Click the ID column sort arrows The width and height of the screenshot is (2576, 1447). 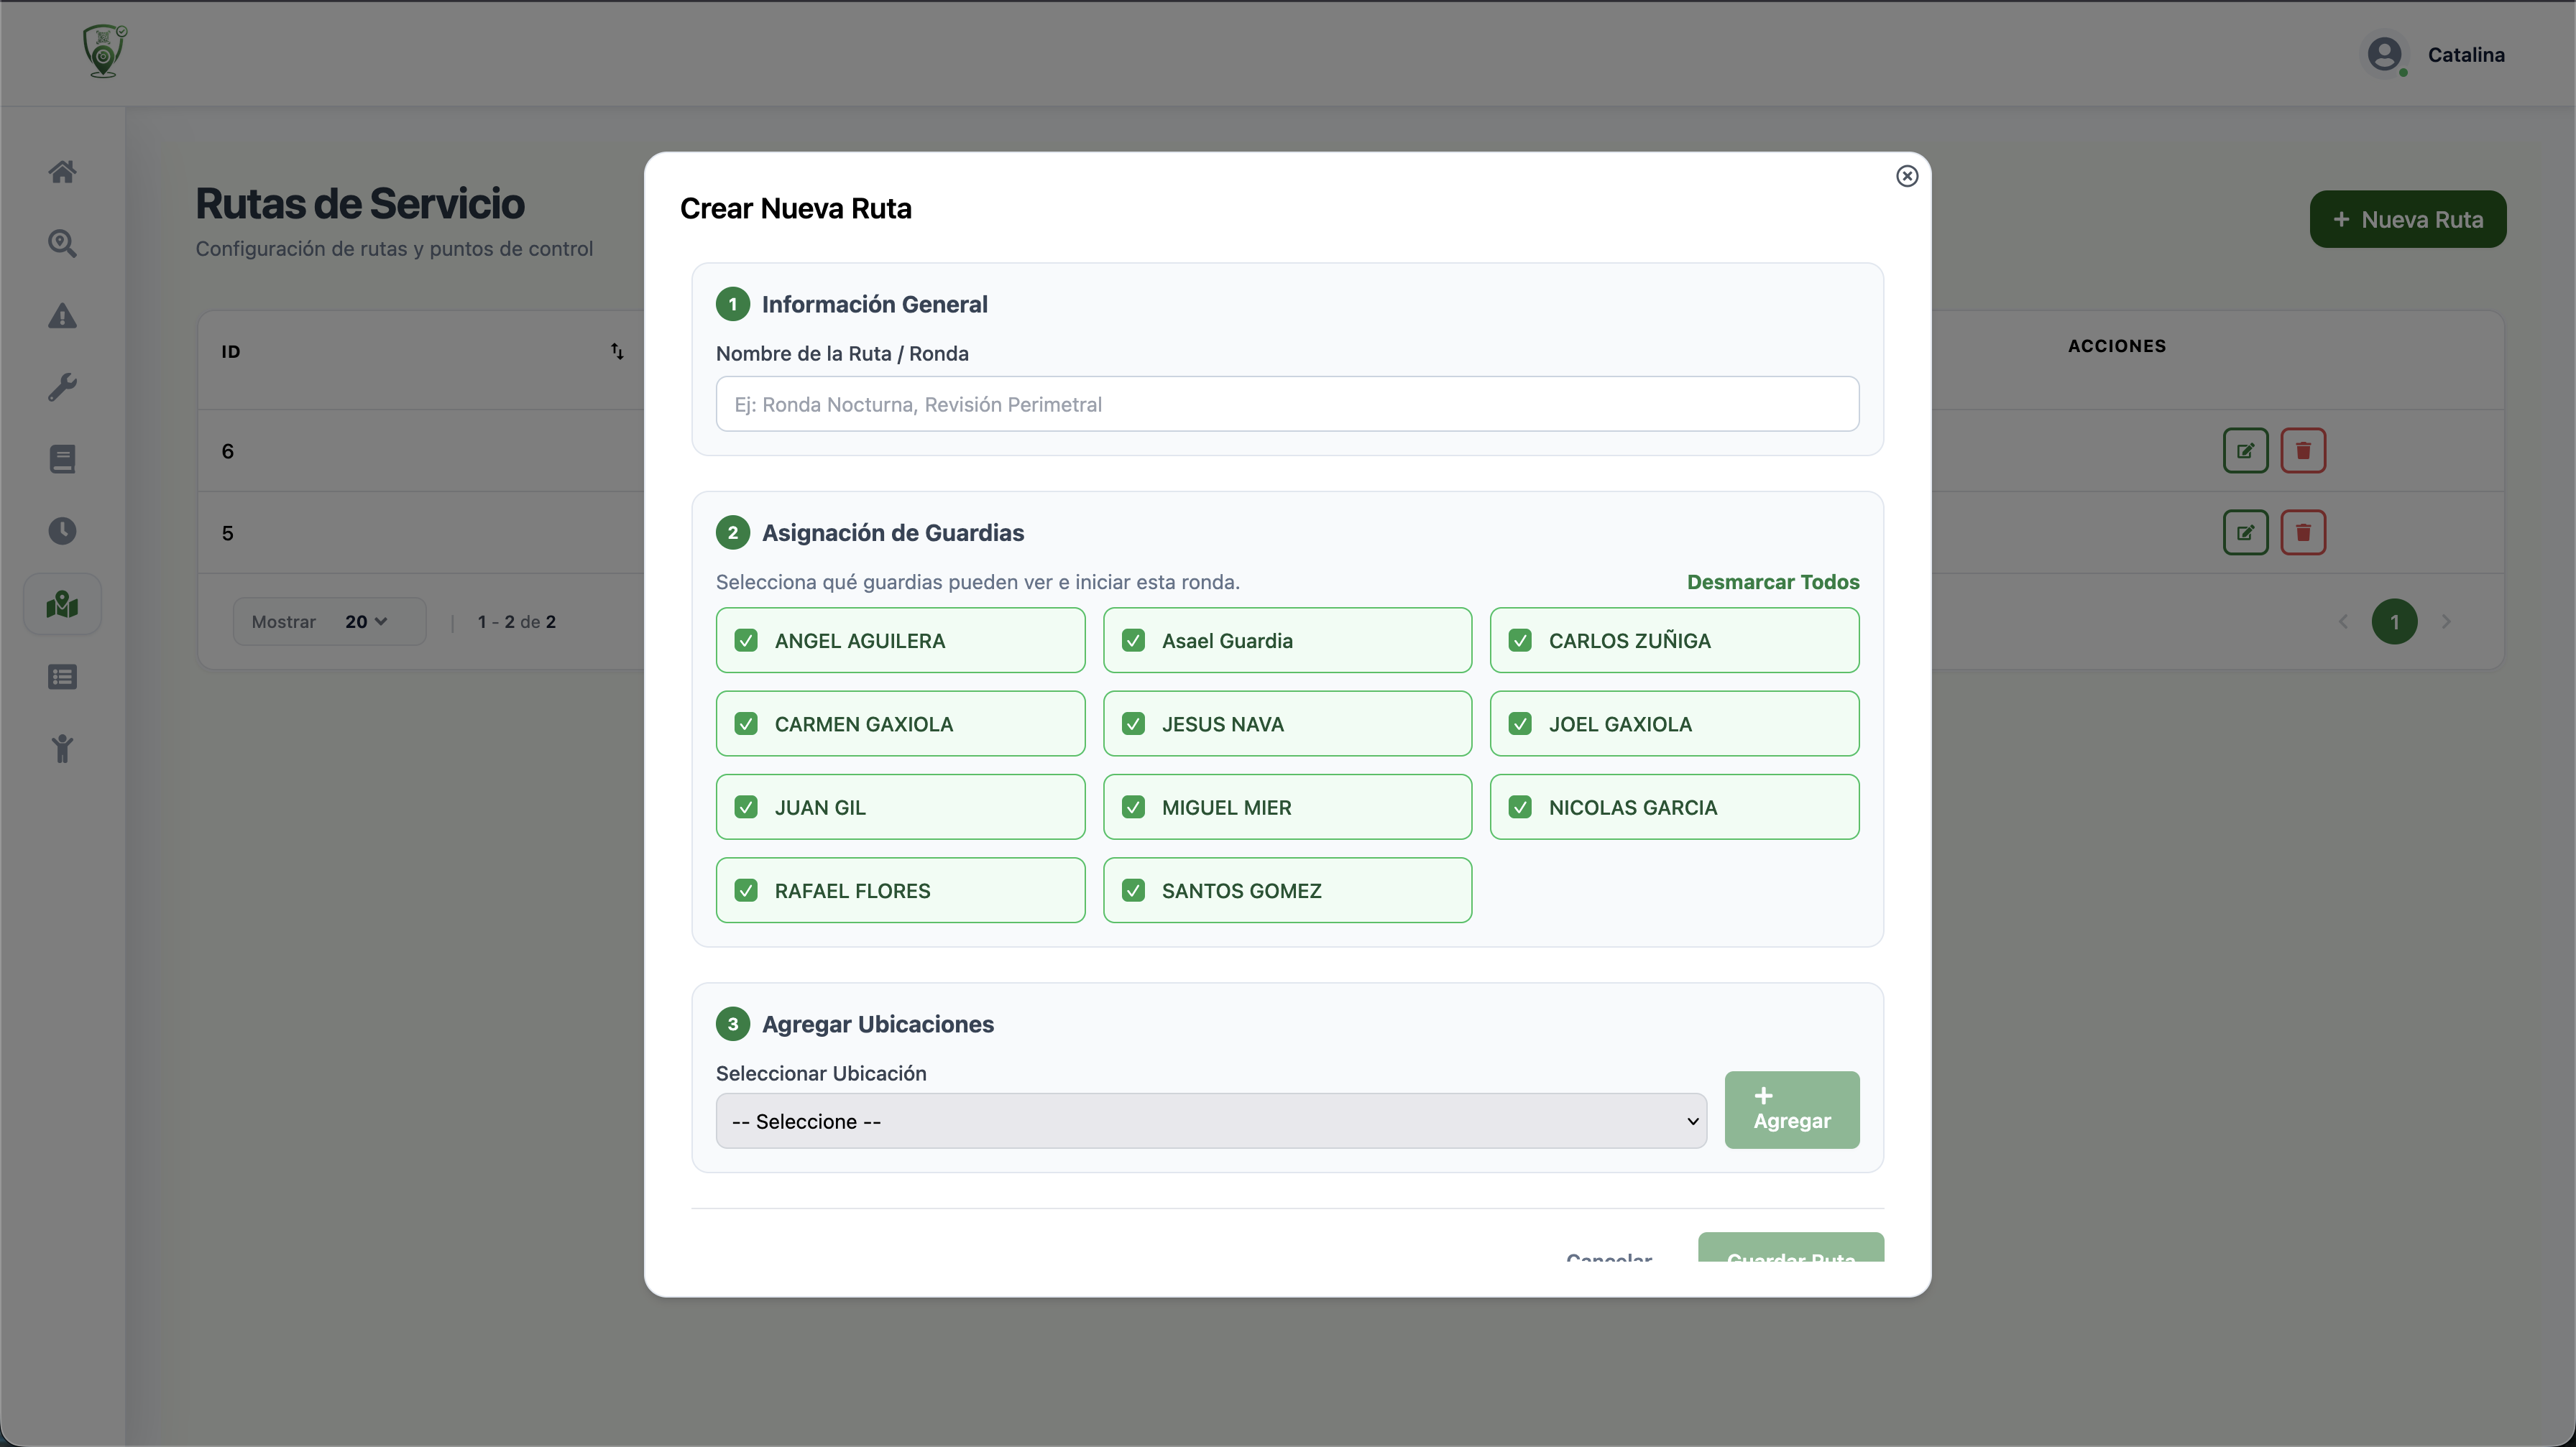[617, 351]
